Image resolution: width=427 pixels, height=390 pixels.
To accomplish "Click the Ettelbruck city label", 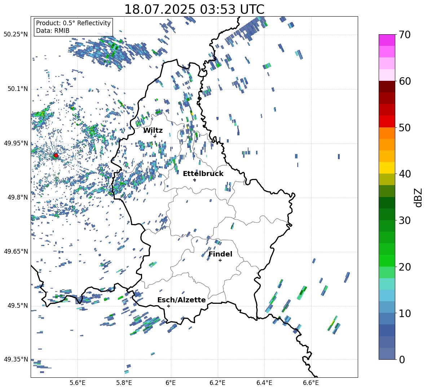I will 203,174.
